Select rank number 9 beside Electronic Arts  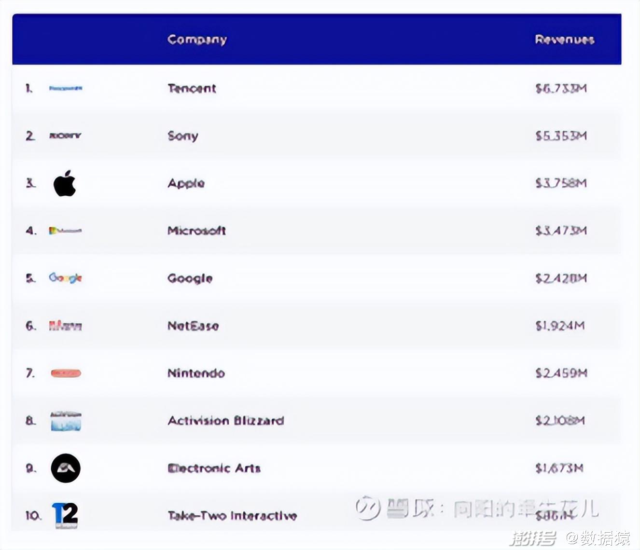point(30,468)
